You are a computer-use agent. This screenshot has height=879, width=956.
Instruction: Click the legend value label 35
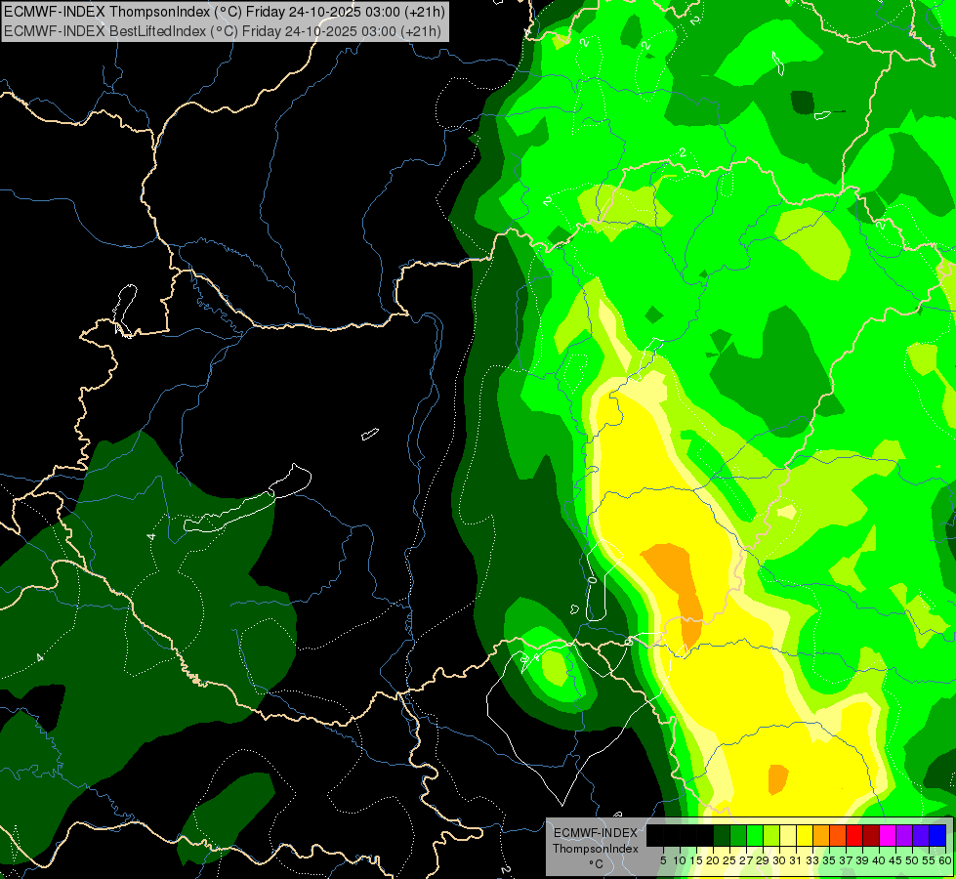[x=829, y=860]
